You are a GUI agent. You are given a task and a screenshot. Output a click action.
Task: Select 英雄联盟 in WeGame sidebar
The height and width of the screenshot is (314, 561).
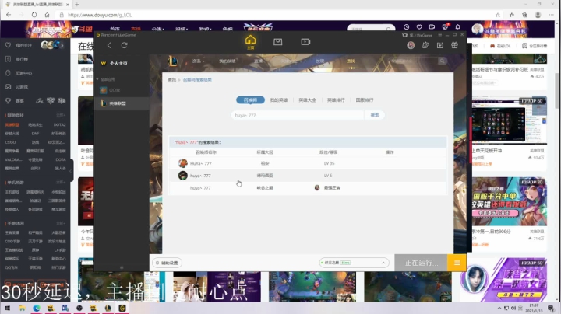(x=122, y=103)
